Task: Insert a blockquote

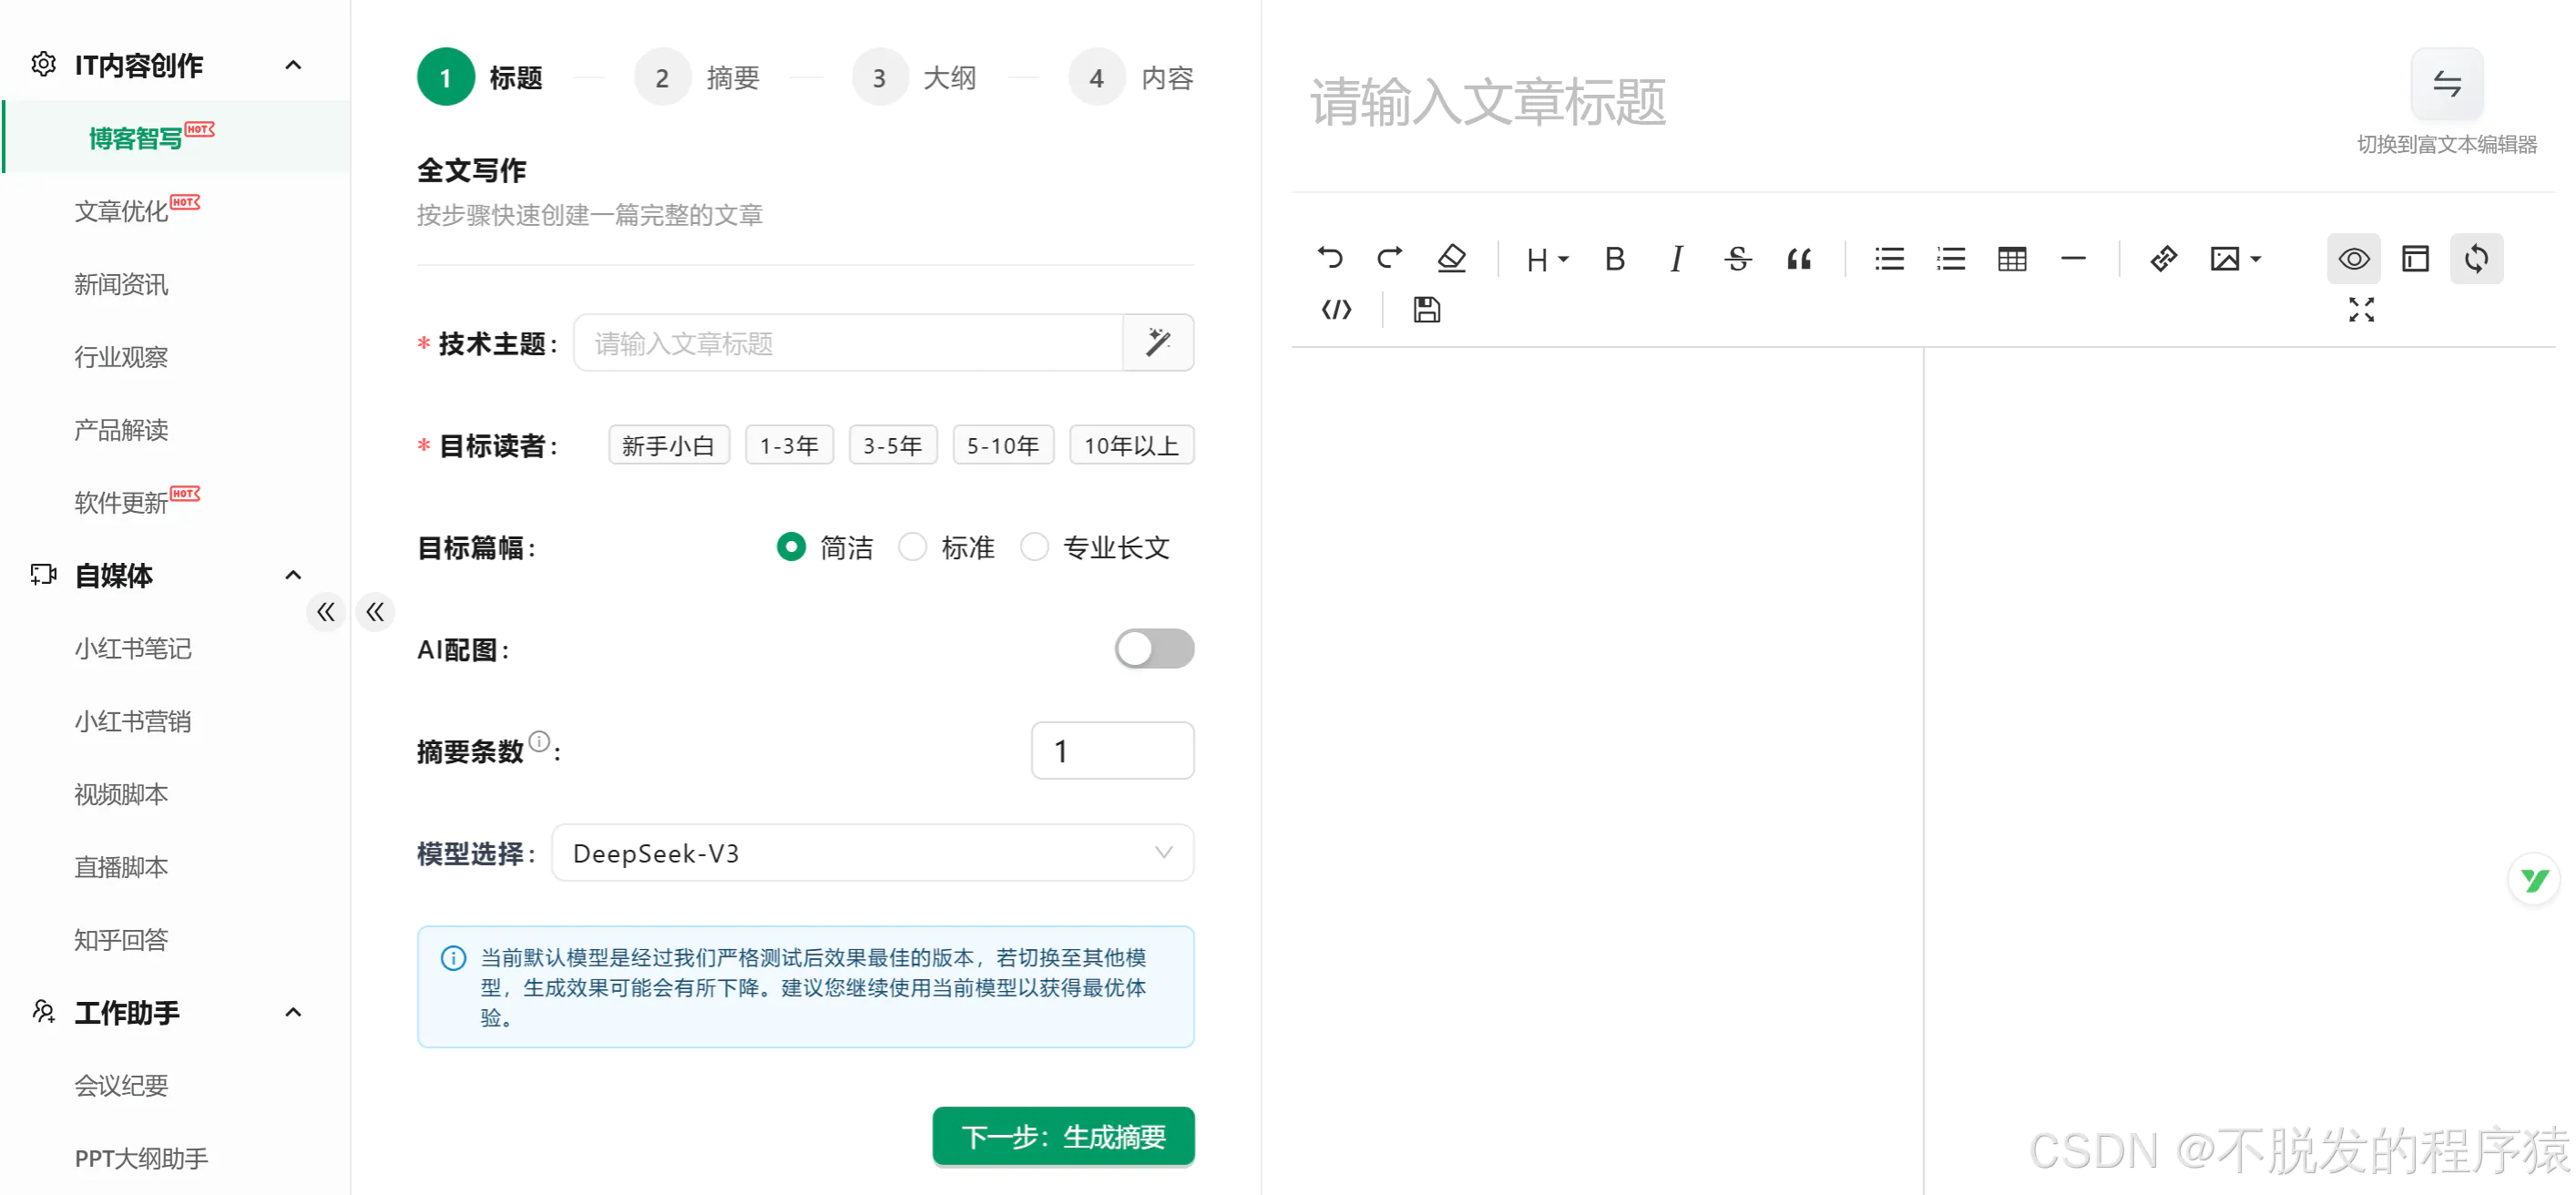Action: [1799, 259]
